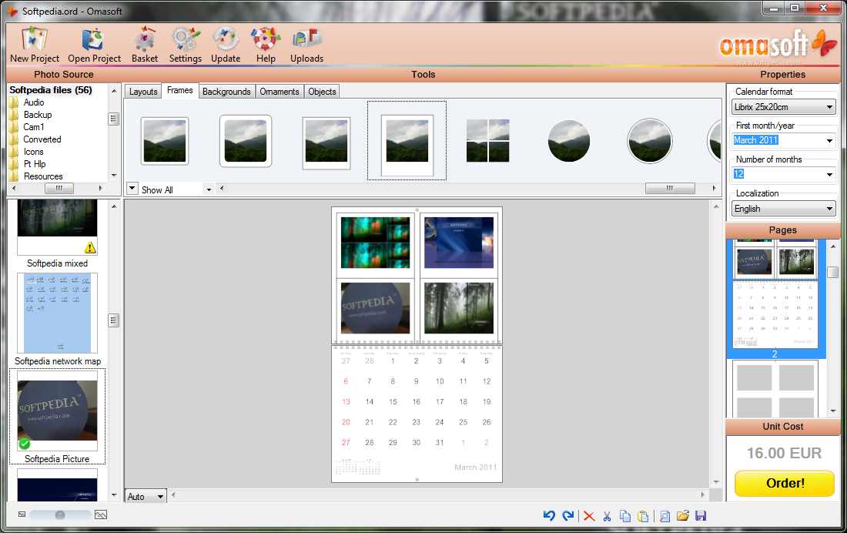Click the Pages panel vertical scrollbar thumb
Viewport: 847px width, 533px height.
pyautogui.click(x=832, y=272)
